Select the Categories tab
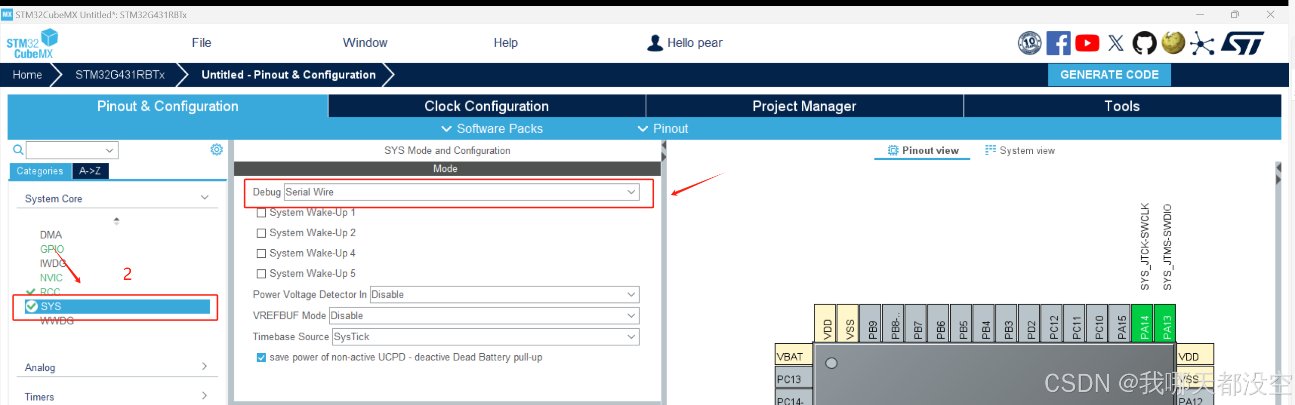The image size is (1295, 405). pyautogui.click(x=40, y=171)
